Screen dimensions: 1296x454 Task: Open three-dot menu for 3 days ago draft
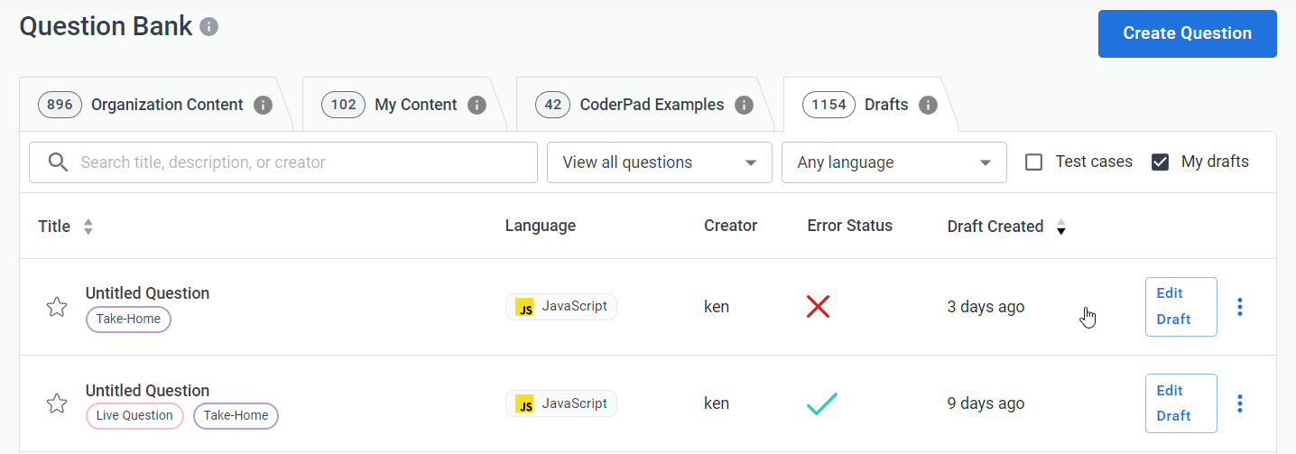pos(1240,307)
